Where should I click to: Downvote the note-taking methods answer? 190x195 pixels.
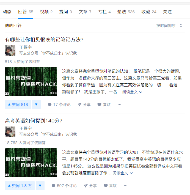tap(36, 105)
